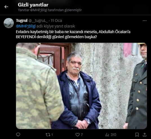Click the 310 view count
The height and width of the screenshot is (139, 151).
tap(113, 135)
